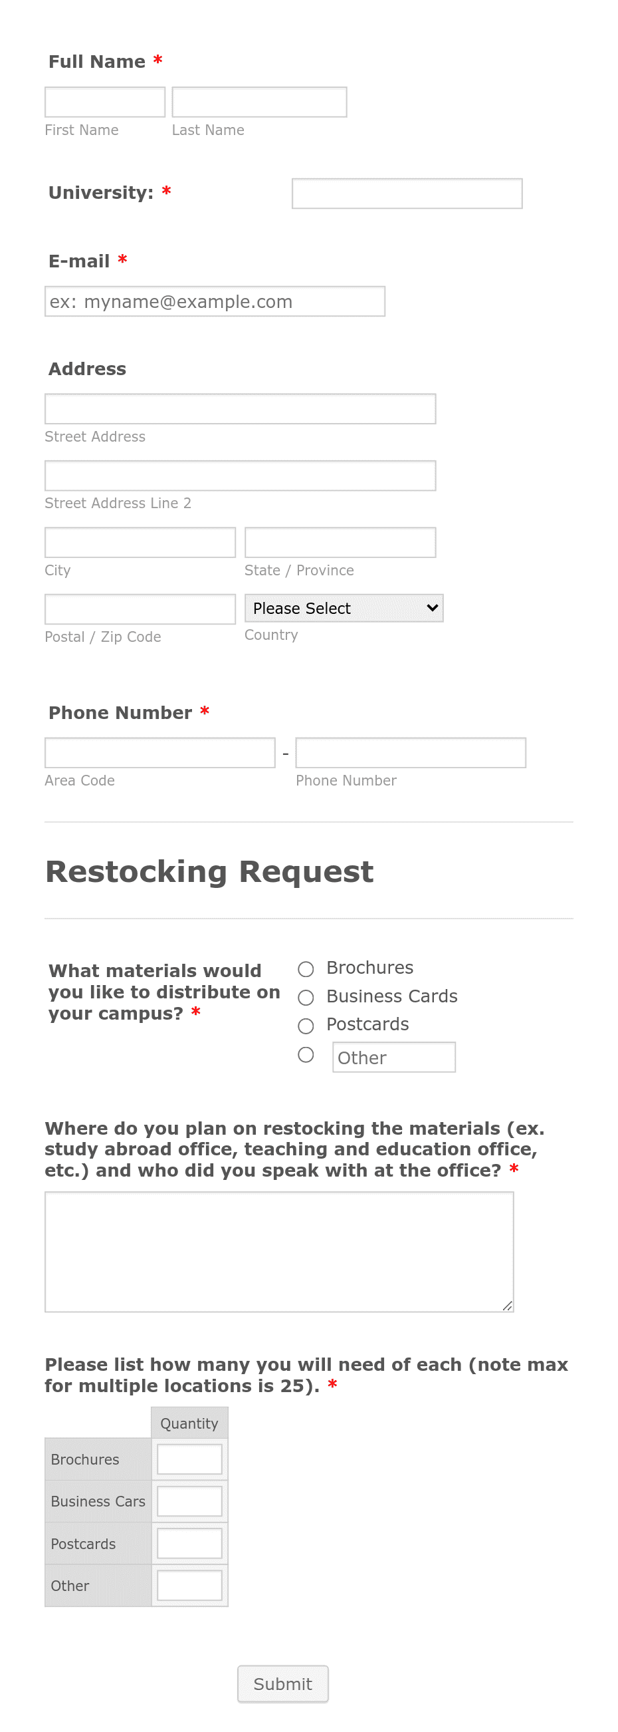Image resolution: width=618 pixels, height=1732 pixels.
Task: Open the Country dropdown showing Please Select
Action: coord(344,608)
